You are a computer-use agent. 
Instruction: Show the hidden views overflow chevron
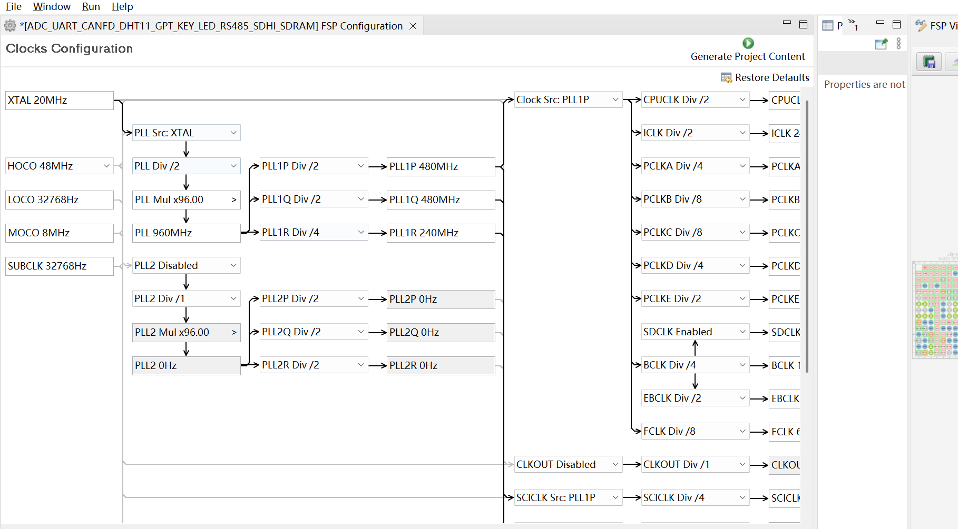tap(853, 24)
